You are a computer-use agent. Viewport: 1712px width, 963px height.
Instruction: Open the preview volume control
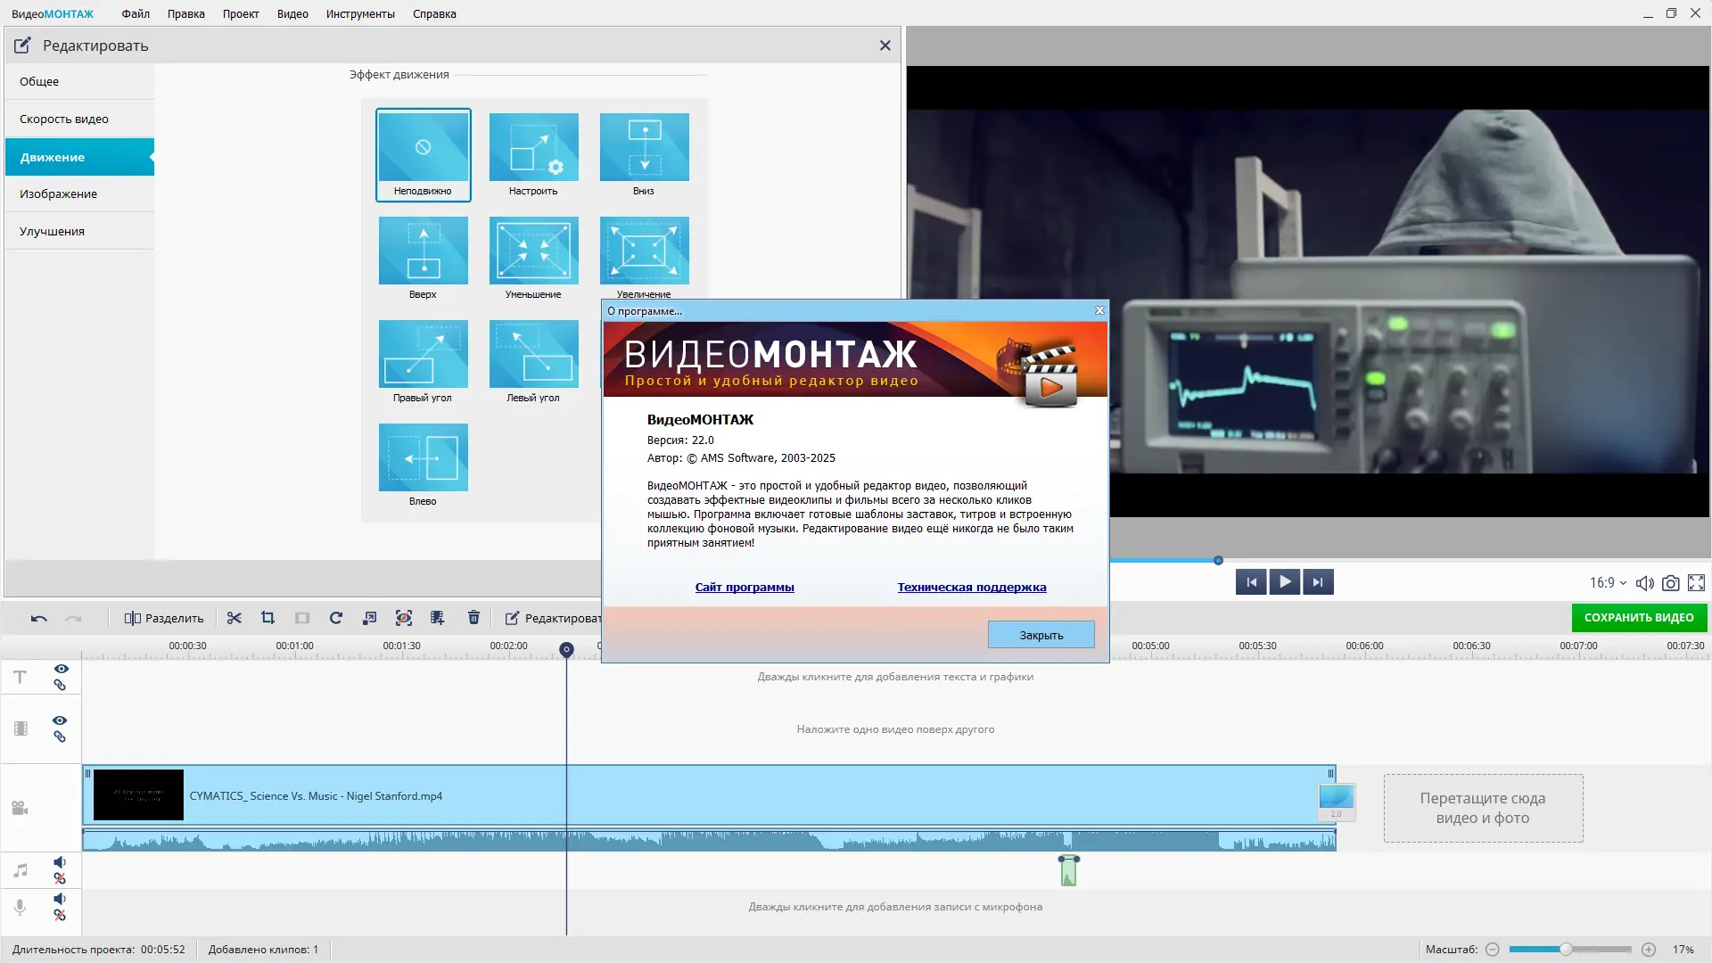click(1645, 583)
